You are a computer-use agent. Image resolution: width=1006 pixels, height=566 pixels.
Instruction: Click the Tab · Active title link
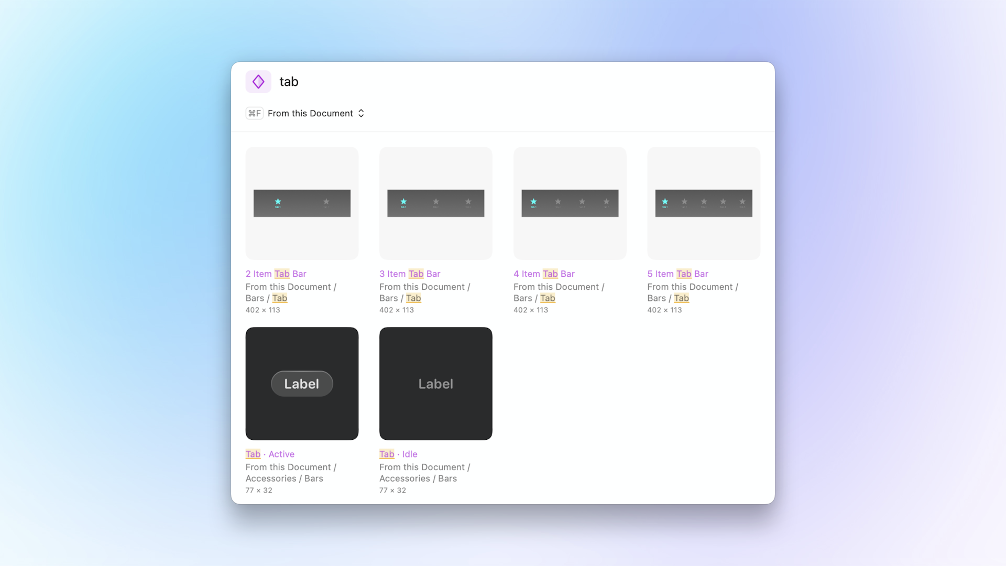pos(270,454)
